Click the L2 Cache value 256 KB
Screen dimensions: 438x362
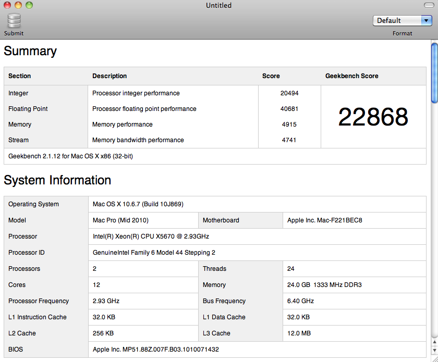click(x=103, y=333)
